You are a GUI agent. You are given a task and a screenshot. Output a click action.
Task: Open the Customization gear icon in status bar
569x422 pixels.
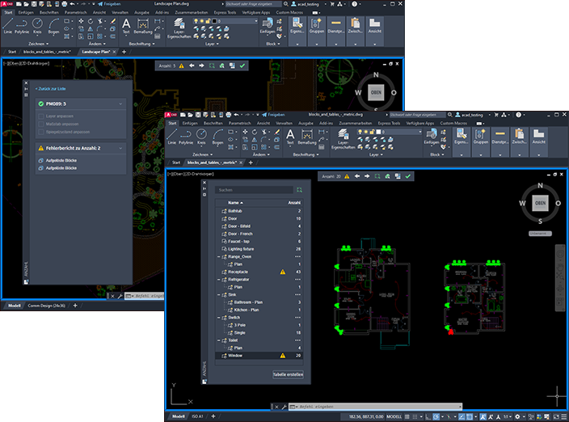(517, 416)
